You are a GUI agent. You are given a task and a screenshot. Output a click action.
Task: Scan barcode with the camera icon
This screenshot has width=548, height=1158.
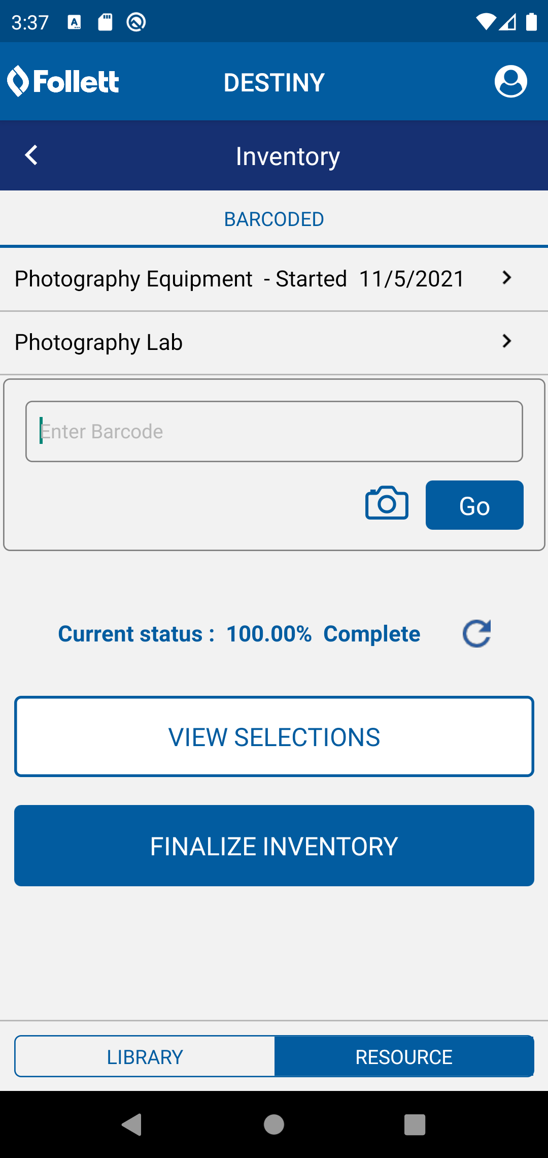click(x=387, y=503)
